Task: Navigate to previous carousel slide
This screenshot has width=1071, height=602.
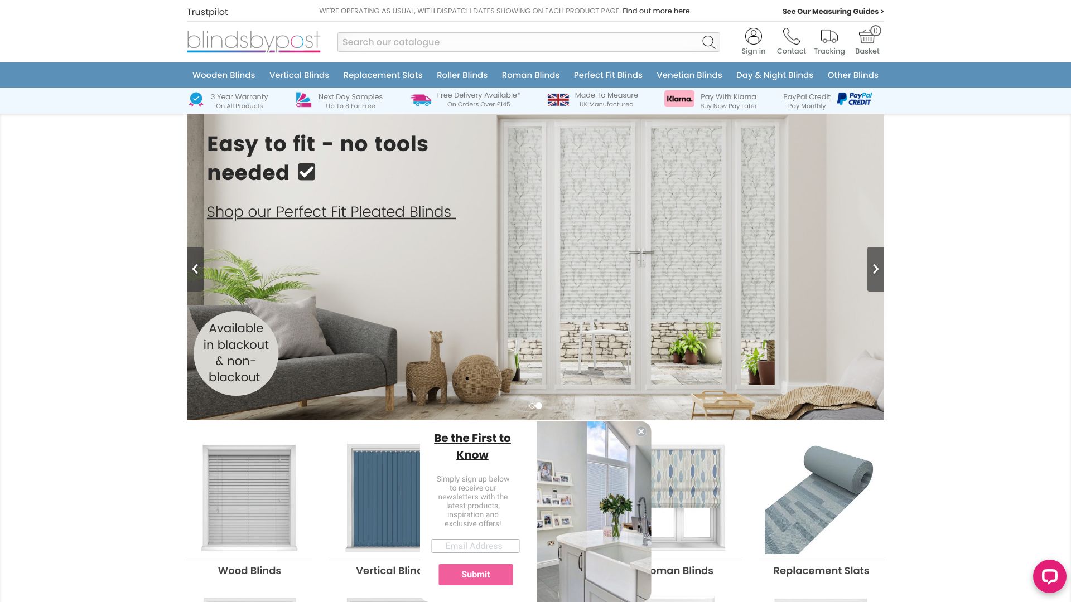Action: click(195, 269)
